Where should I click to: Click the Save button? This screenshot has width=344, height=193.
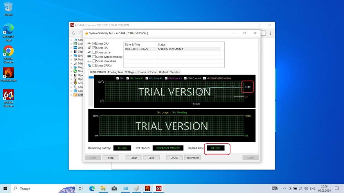[151, 158]
